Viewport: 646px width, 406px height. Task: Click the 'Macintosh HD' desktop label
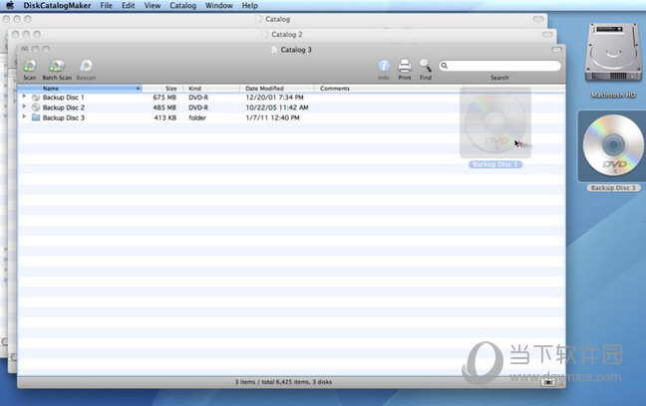pyautogui.click(x=613, y=95)
